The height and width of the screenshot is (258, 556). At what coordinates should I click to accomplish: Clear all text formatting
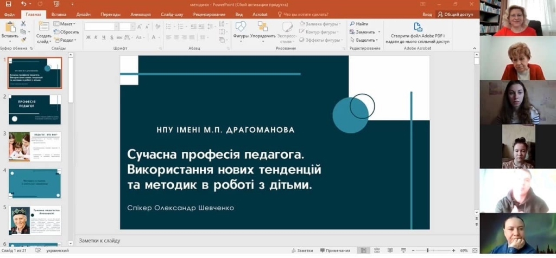click(x=158, y=27)
